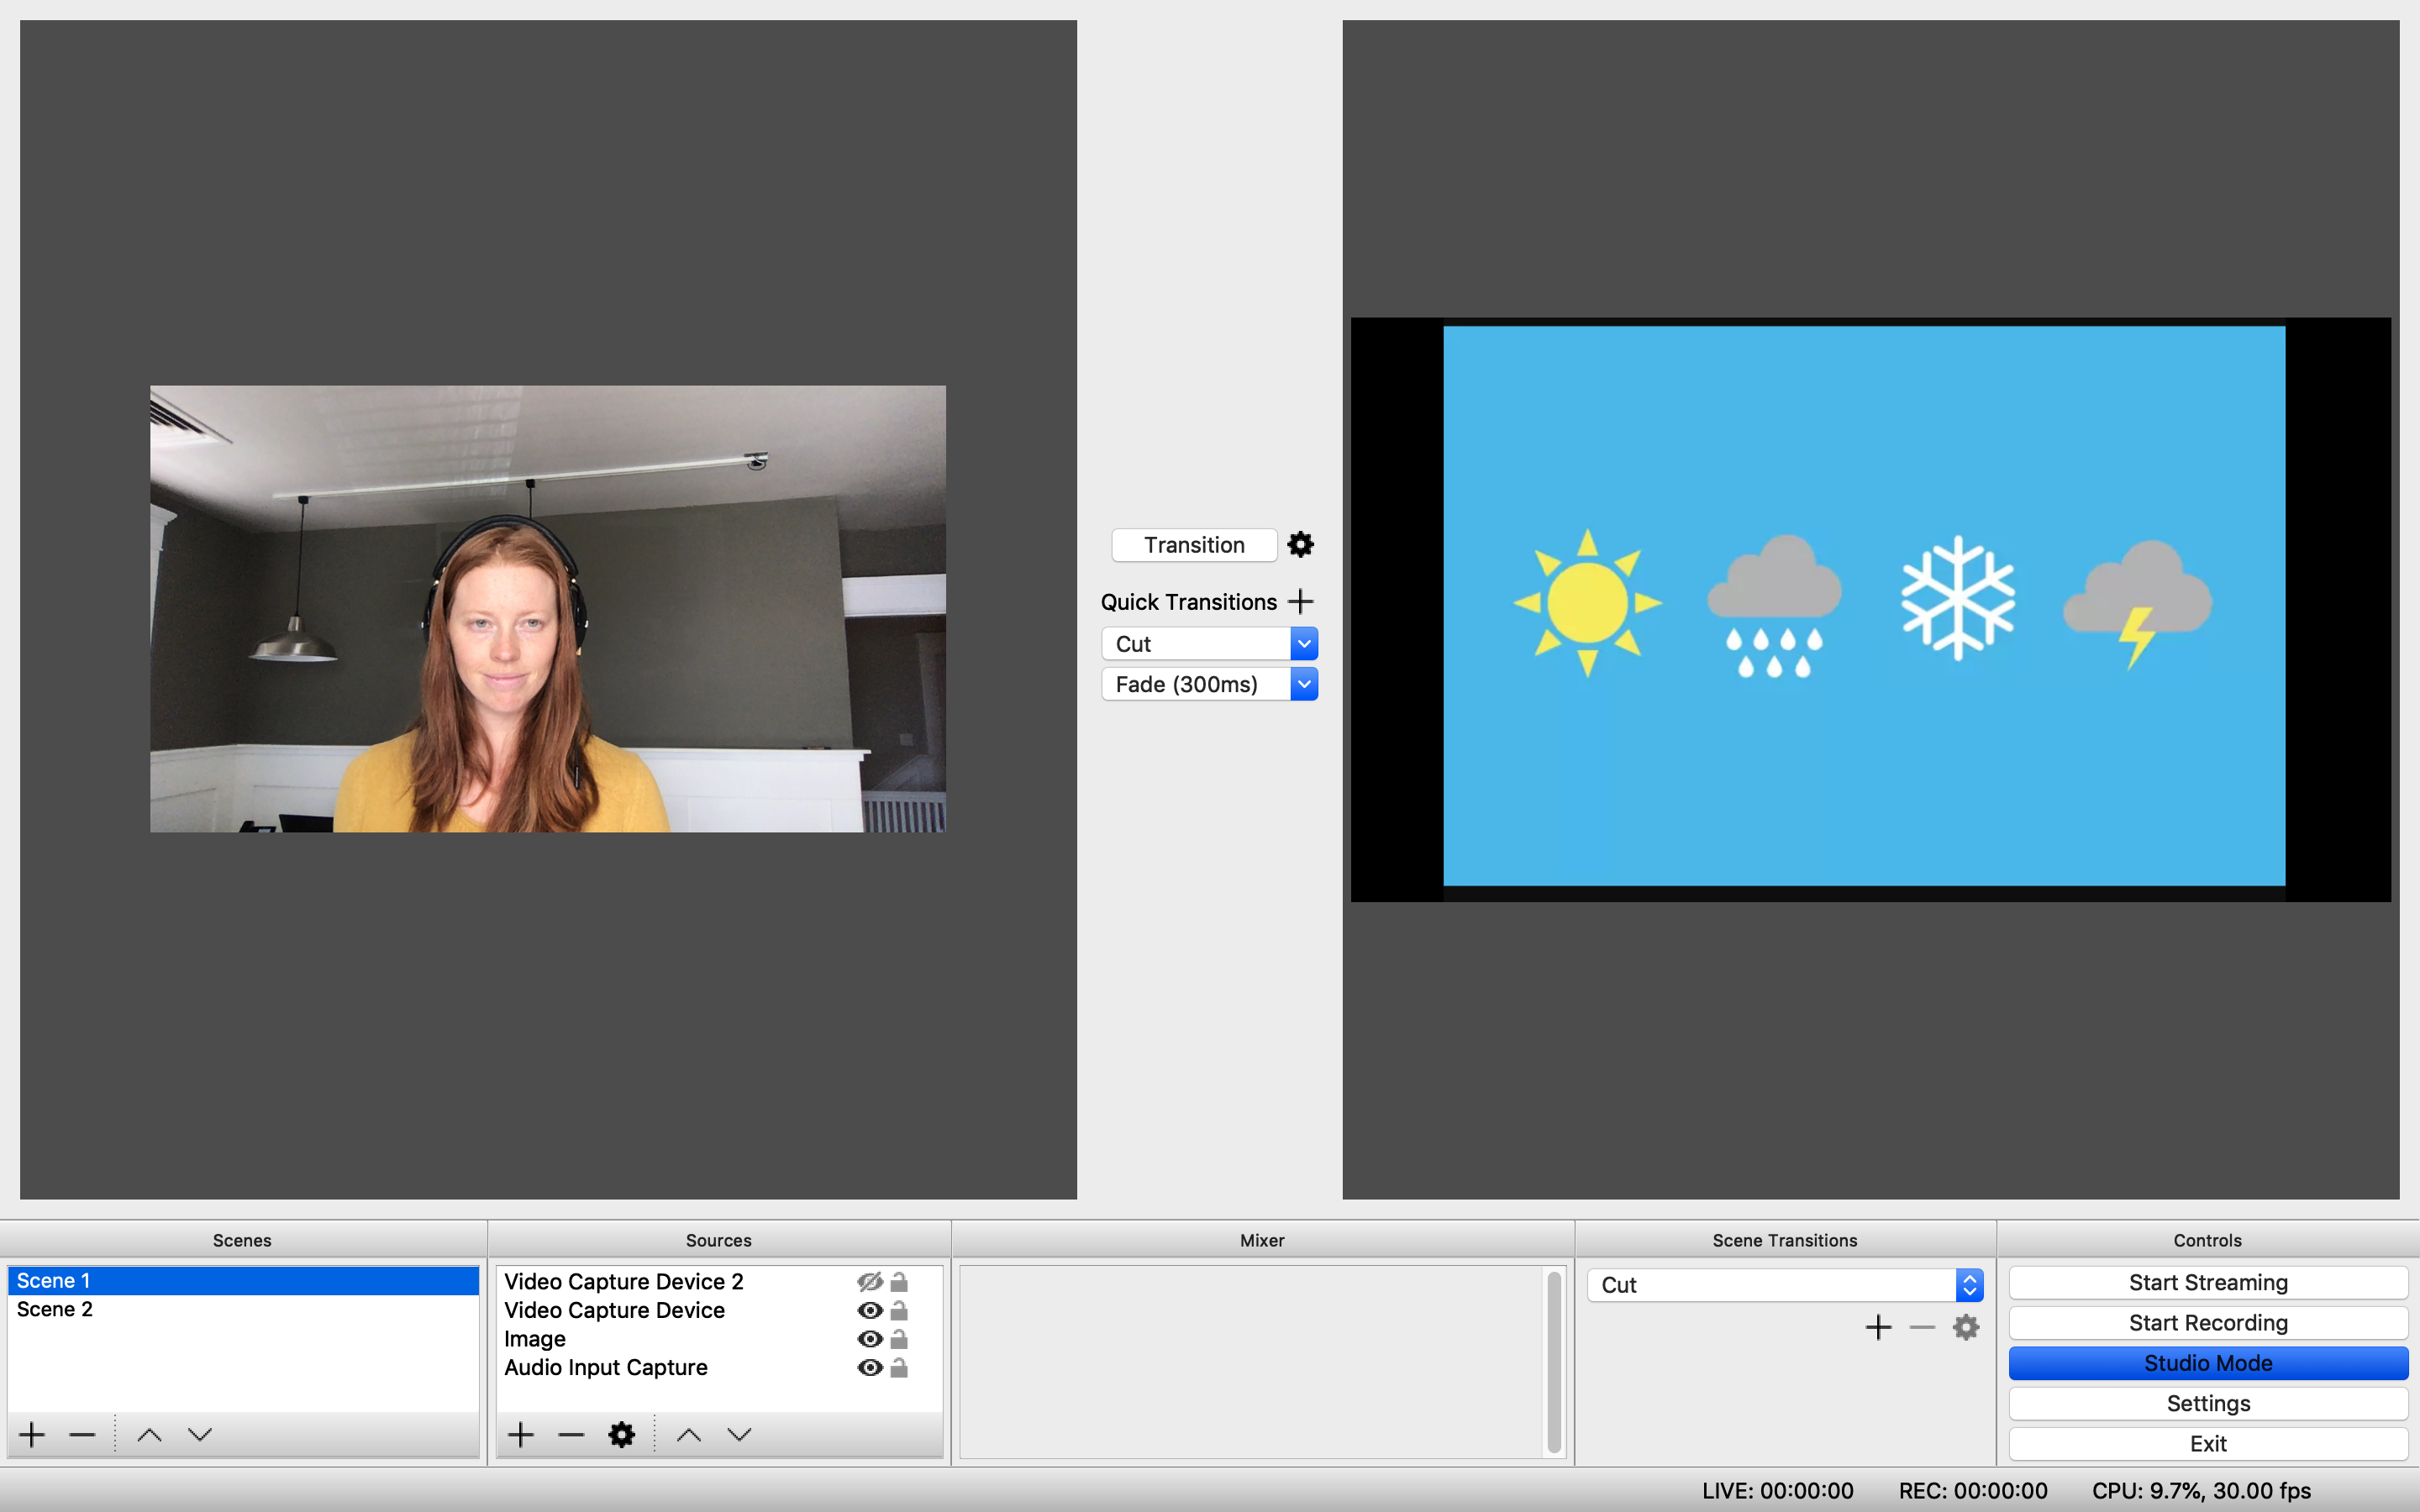Viewport: 2420px width, 1512px height.
Task: Add a new Quick Transition with plus icon
Action: pyautogui.click(x=1300, y=602)
